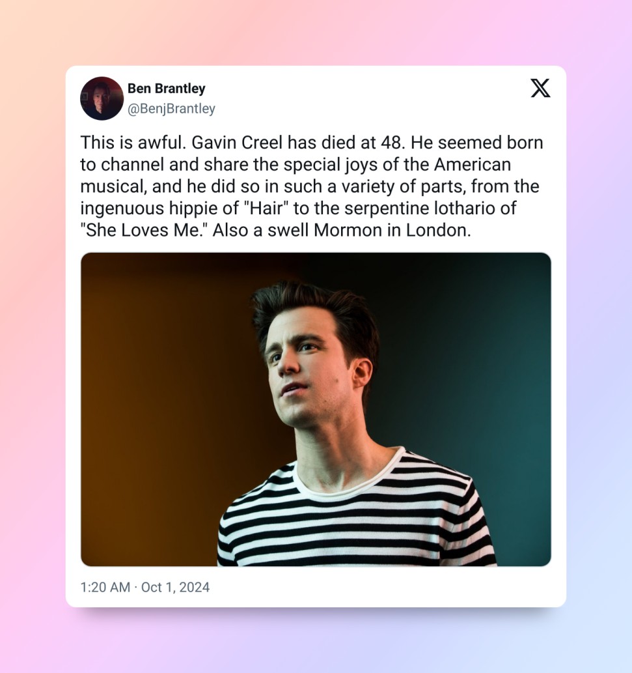Click the Oct 1, 2024 date
The height and width of the screenshot is (673, 632).
pyautogui.click(x=175, y=587)
